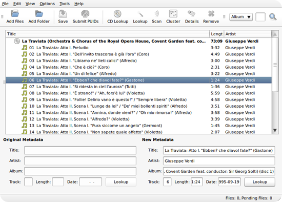Click the note icon of track 01 Preludio

point(24,48)
